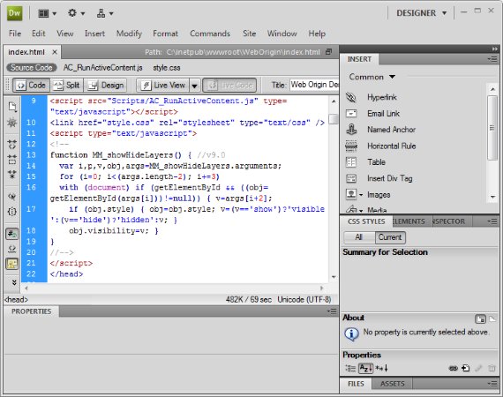This screenshot has width=503, height=397.
Task: Click the code editor vertical scrollbar thumb
Action: tap(334, 119)
